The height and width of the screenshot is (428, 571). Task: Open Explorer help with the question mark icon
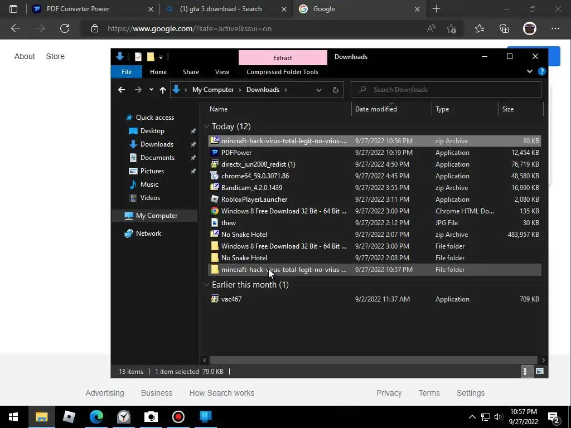click(542, 71)
